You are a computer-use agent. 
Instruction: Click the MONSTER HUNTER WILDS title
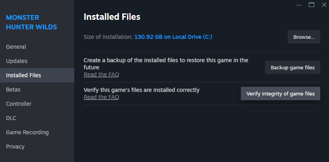31,22
